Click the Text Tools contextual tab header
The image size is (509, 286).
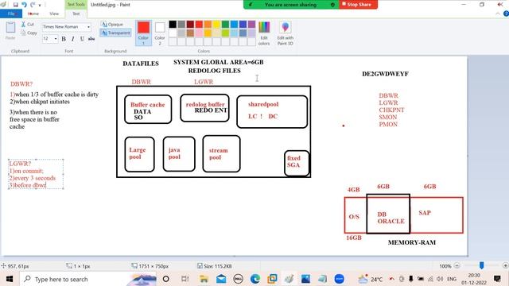76,5
